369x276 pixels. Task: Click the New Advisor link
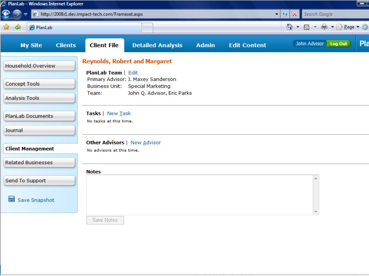point(146,142)
